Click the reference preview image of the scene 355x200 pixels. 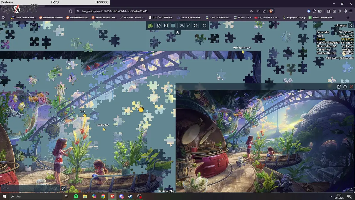265,141
